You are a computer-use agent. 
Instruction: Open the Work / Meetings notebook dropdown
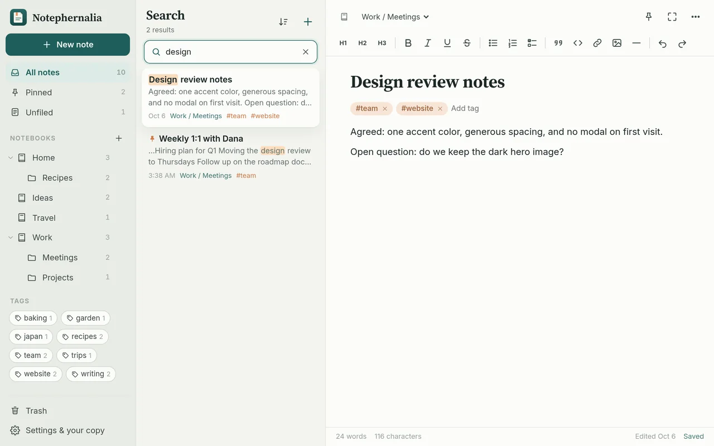pyautogui.click(x=395, y=17)
